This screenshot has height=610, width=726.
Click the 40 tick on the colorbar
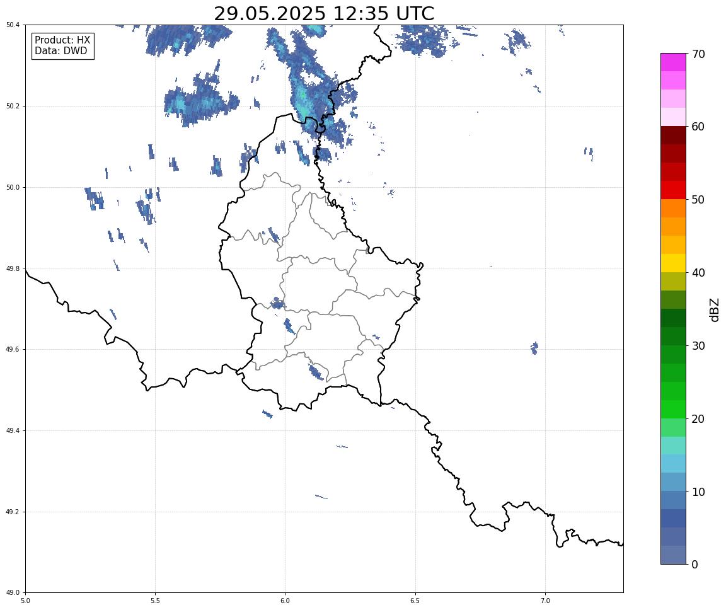click(x=698, y=273)
